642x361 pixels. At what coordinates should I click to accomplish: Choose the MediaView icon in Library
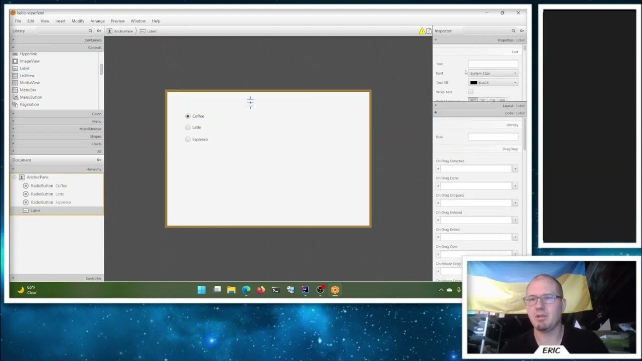point(15,83)
